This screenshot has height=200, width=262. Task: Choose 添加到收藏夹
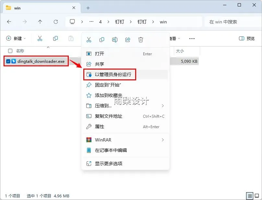coord(125,95)
